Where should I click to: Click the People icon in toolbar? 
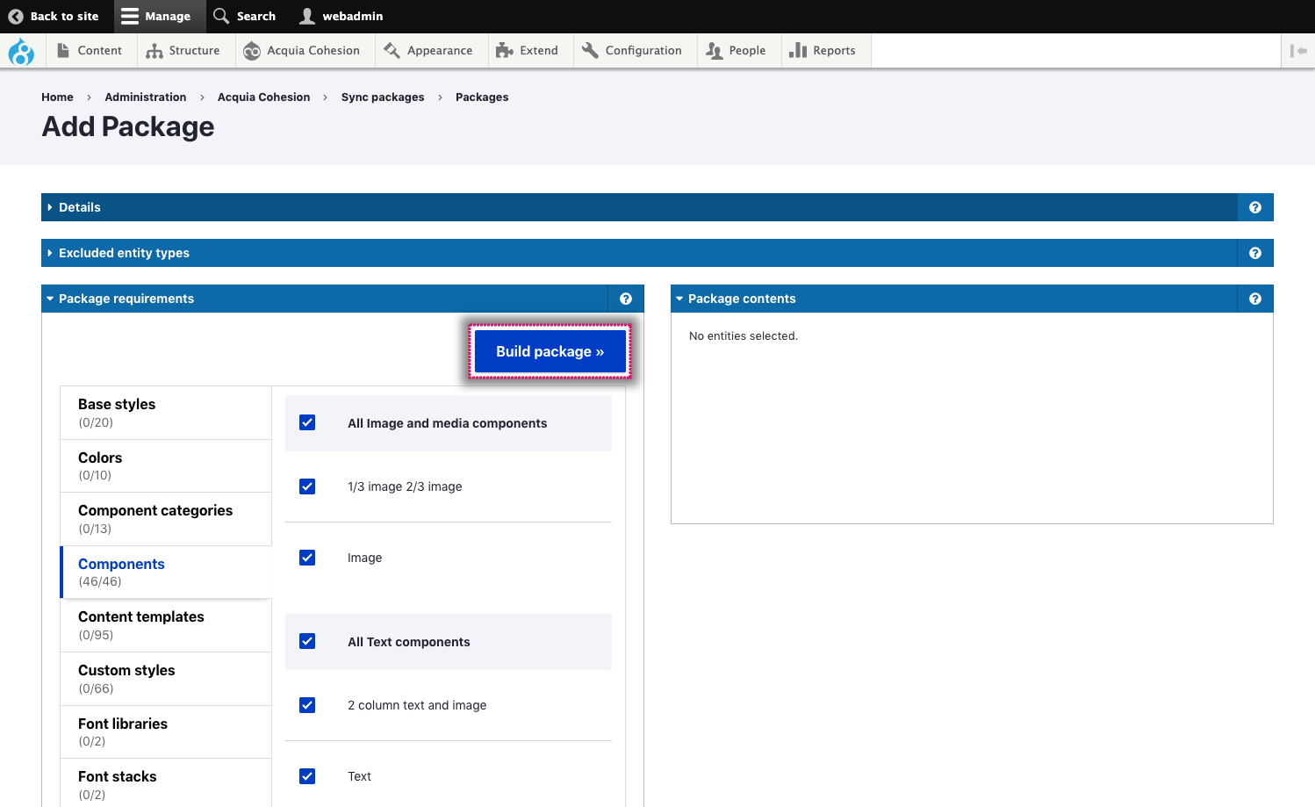[714, 50]
